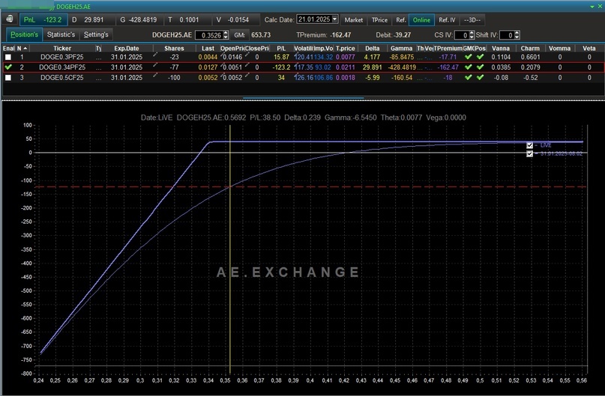605x396 pixels.
Task: Click the horizontal splitter bar above chart
Action: 303,99
